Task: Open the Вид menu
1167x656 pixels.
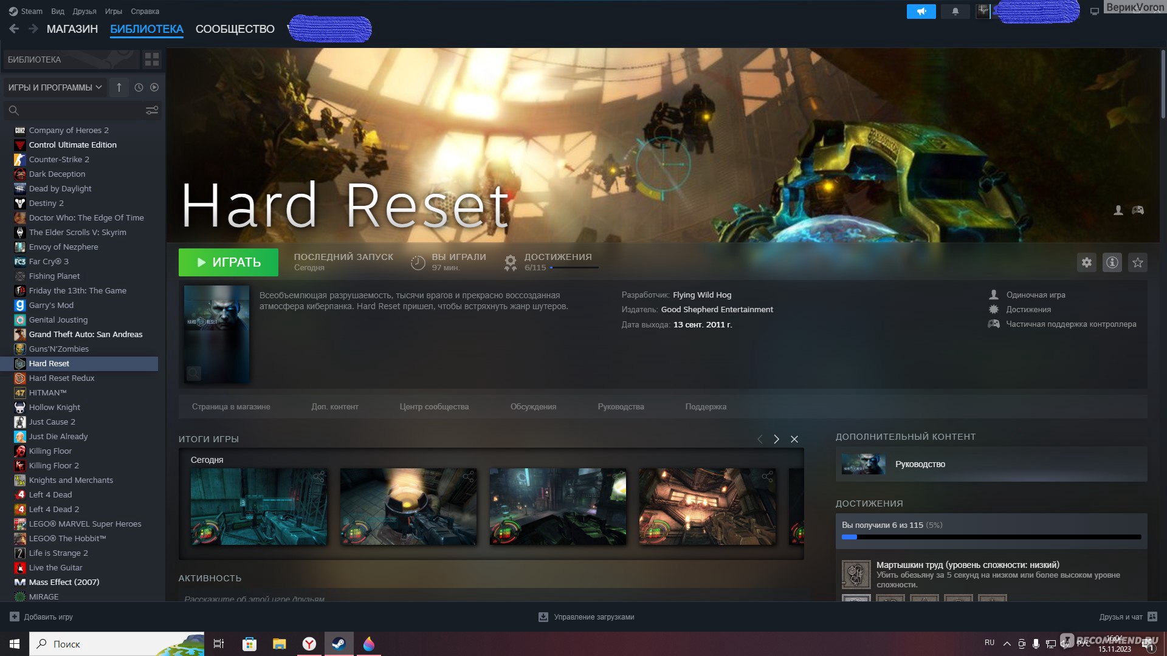Action: tap(58, 11)
